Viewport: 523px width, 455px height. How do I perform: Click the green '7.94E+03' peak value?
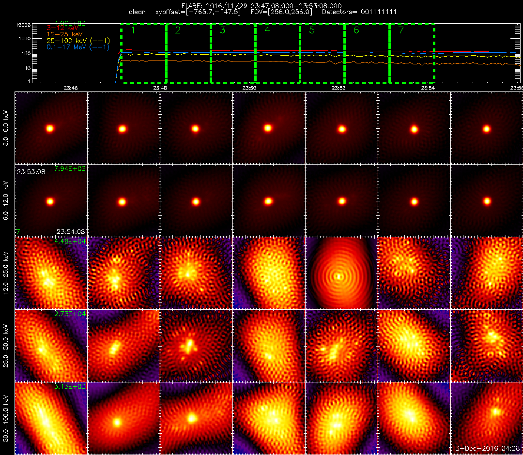click(70, 168)
